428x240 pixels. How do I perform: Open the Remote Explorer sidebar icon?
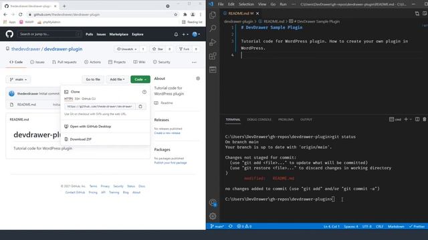tap(213, 70)
